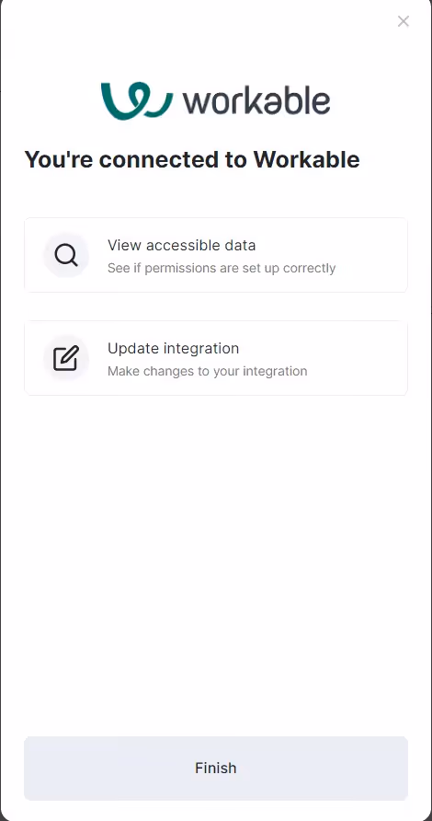This screenshot has height=821, width=432.
Task: Click the gap between the two option cards
Action: (216, 306)
